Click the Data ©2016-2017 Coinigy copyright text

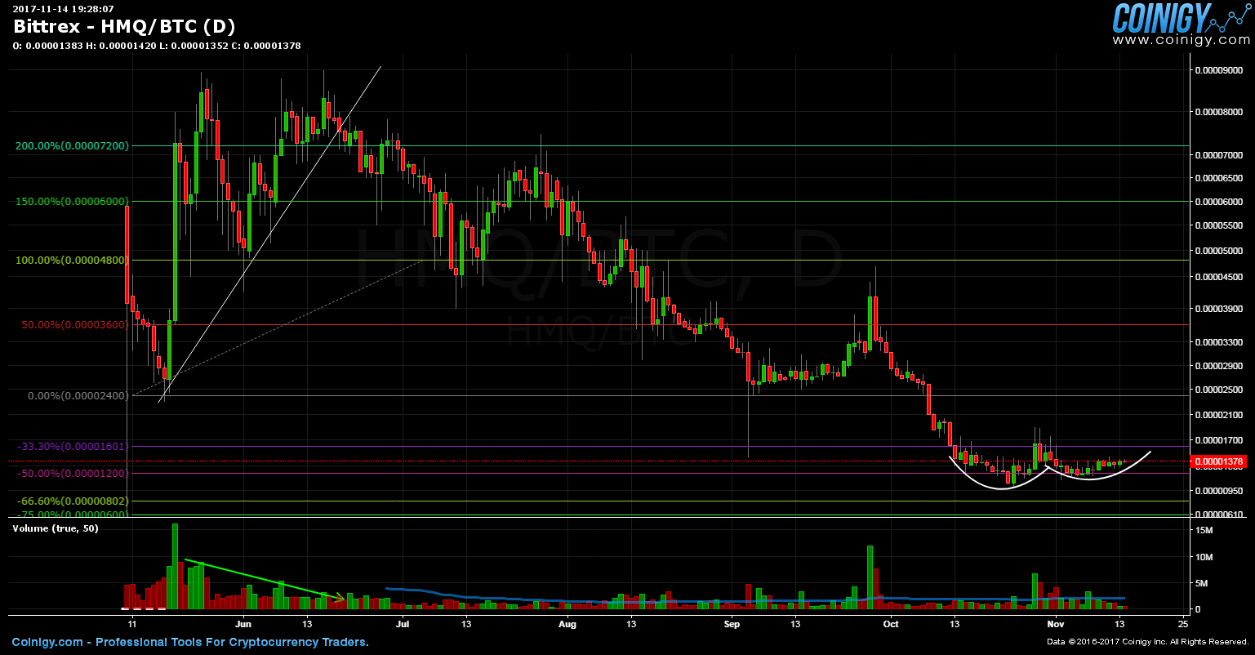click(1147, 643)
